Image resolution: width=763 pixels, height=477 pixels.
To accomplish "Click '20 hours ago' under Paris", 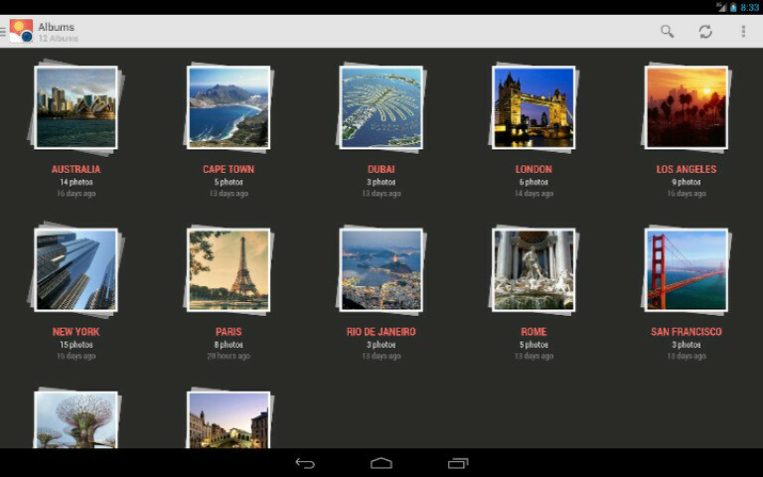I will point(229,357).
